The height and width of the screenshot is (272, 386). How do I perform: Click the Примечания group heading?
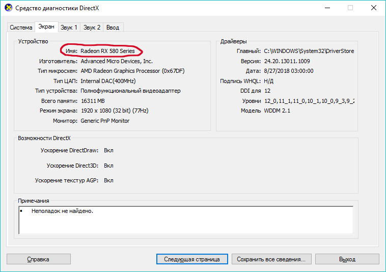34,201
